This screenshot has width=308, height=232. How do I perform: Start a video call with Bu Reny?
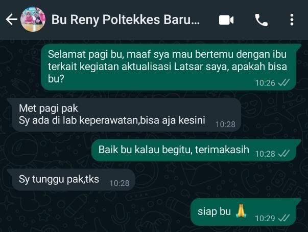(x=226, y=20)
